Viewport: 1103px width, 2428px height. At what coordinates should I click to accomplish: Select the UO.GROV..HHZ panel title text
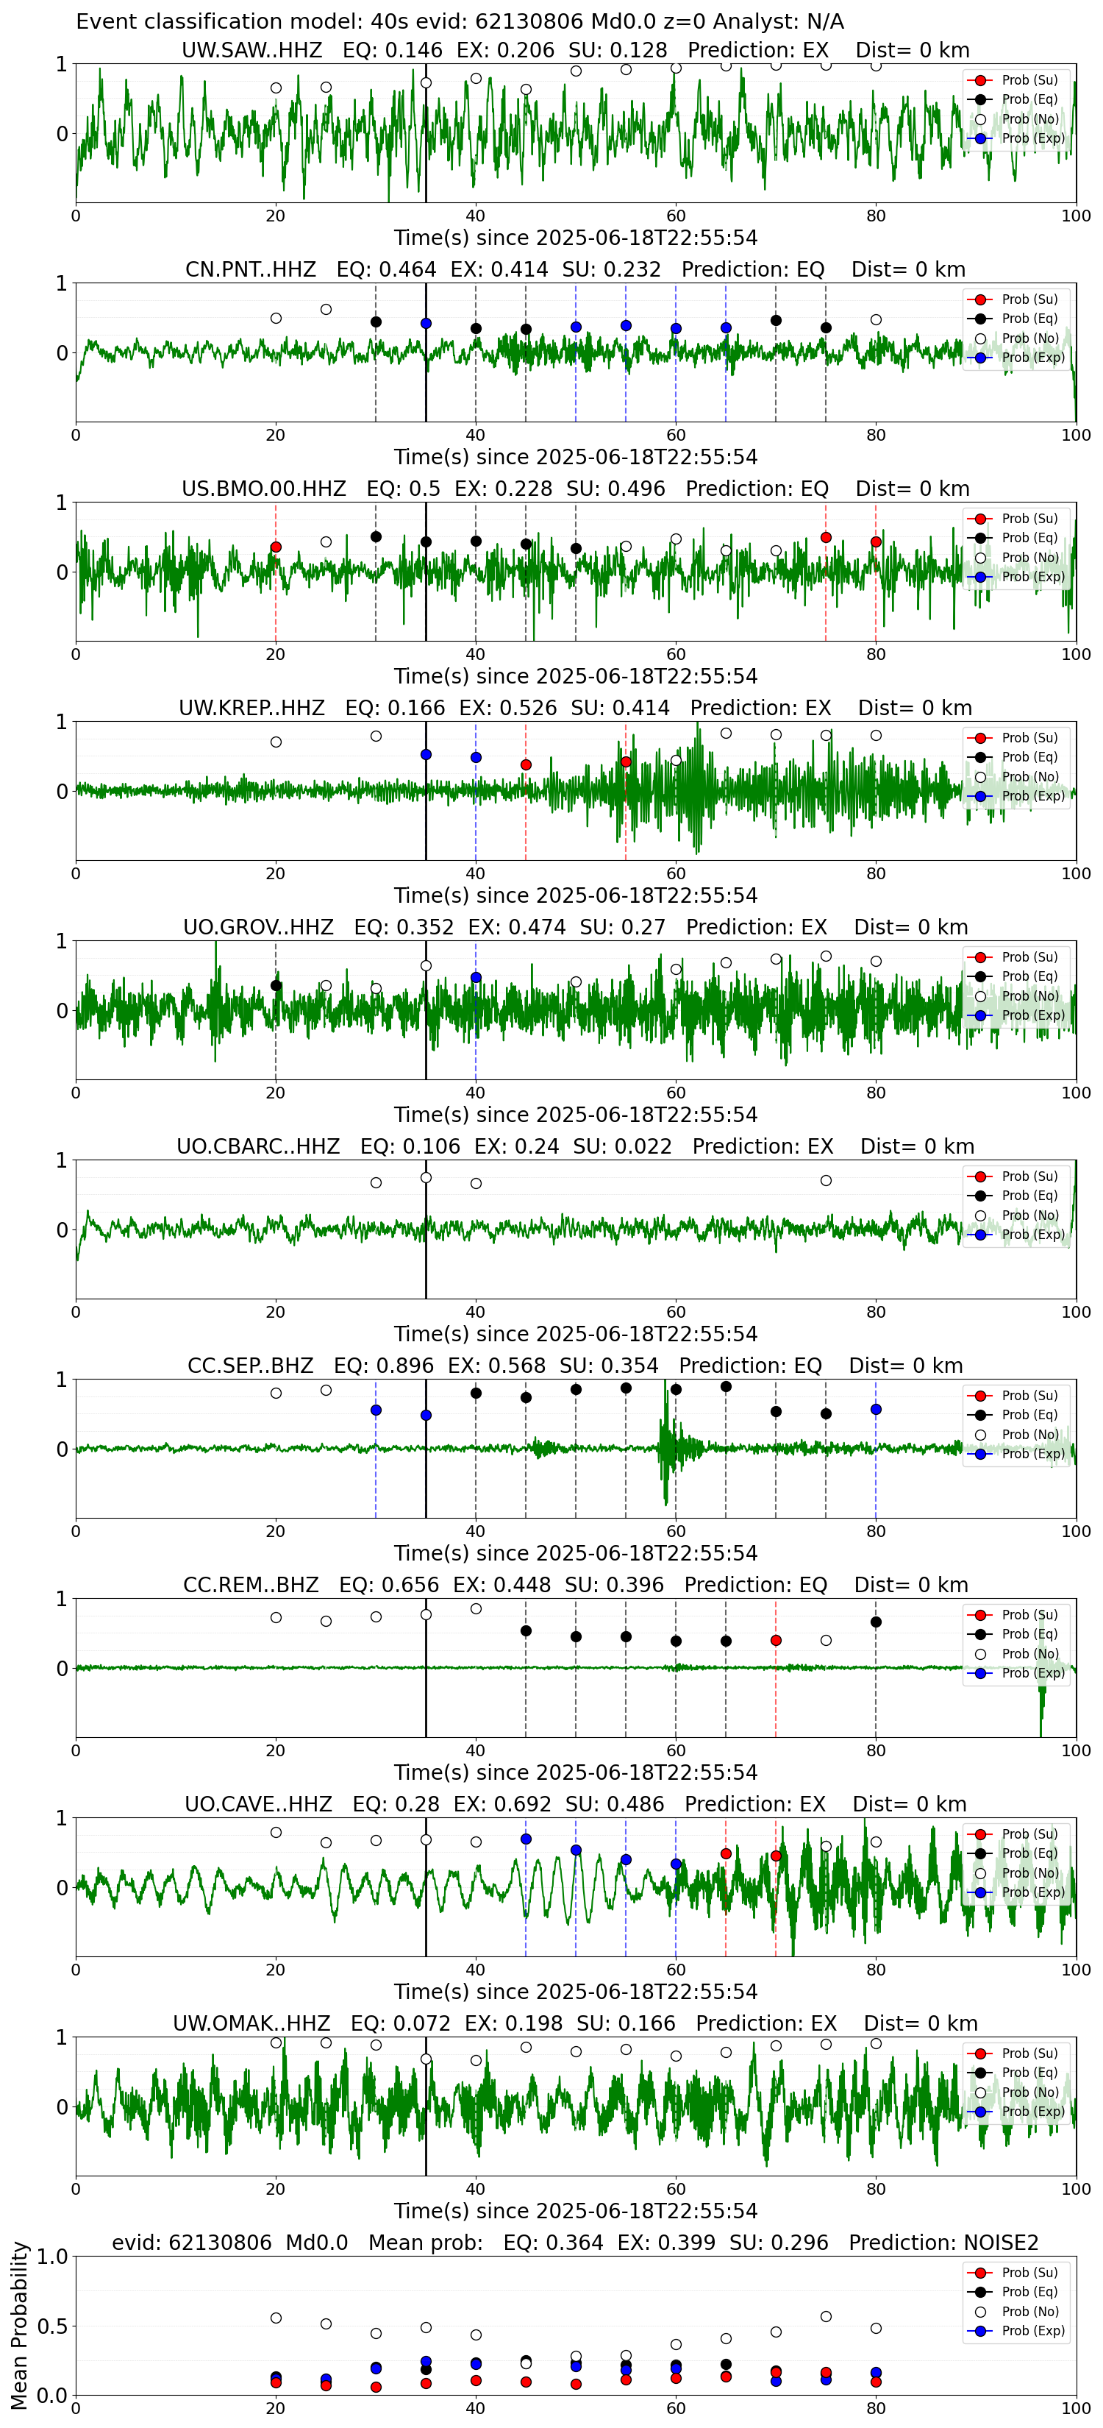pos(574,928)
